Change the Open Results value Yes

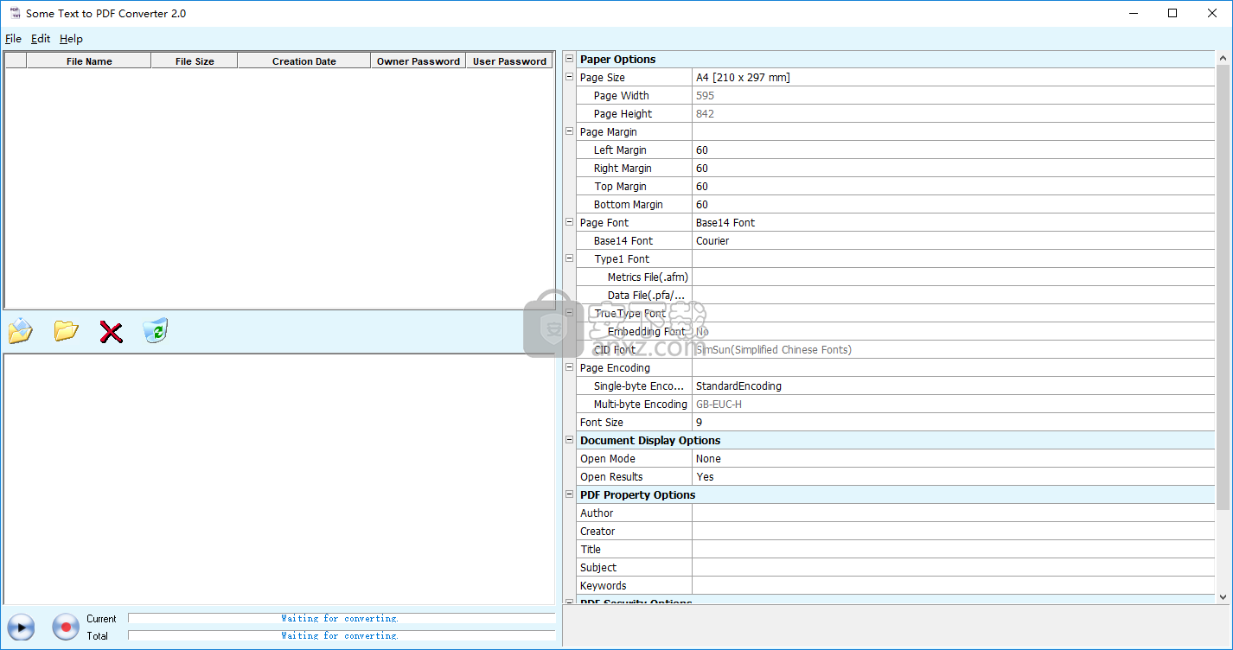coord(954,476)
